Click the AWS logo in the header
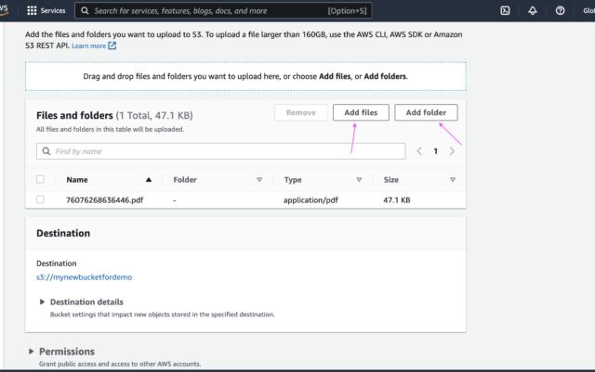Screen dimensions: 595x372 [x=7, y=9]
